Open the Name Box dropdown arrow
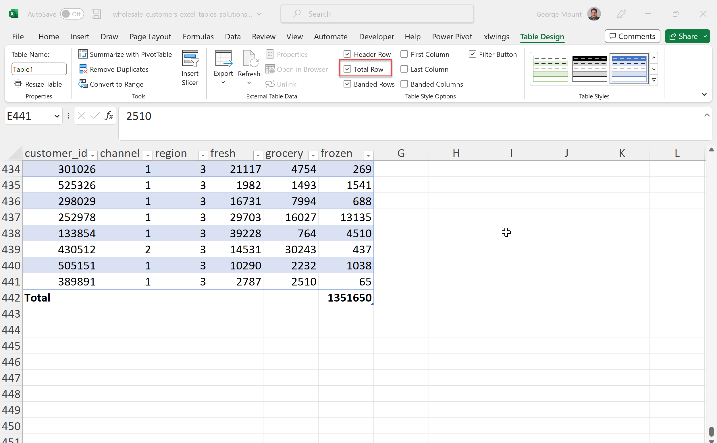The width and height of the screenshot is (717, 443). pos(57,116)
